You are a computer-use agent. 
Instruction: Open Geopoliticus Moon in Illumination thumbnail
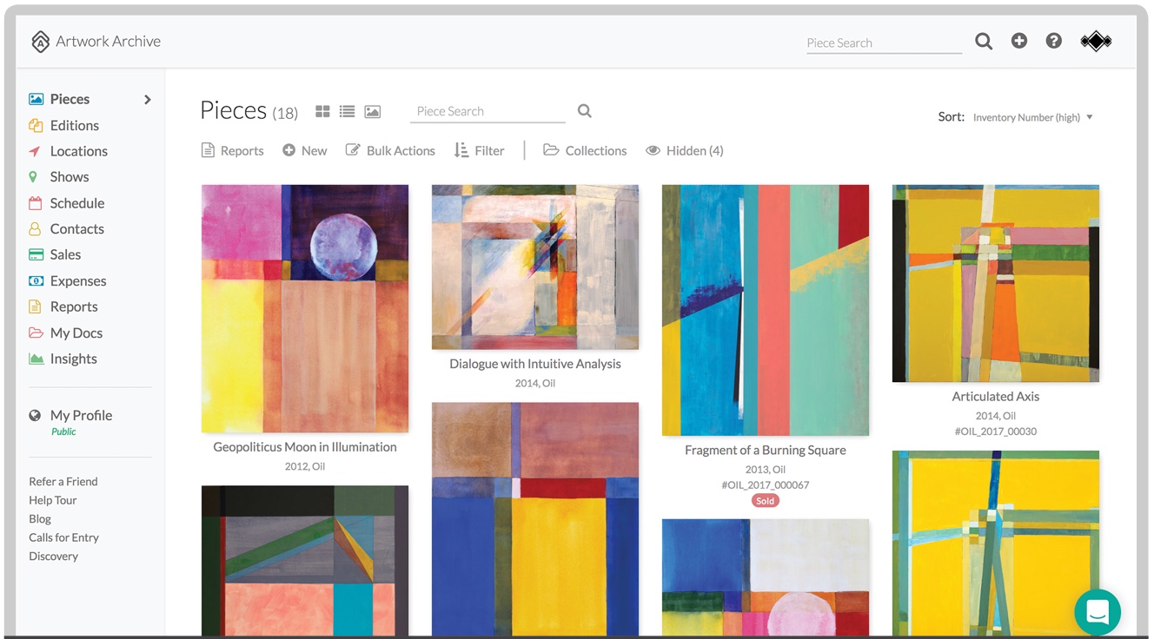[x=305, y=308]
